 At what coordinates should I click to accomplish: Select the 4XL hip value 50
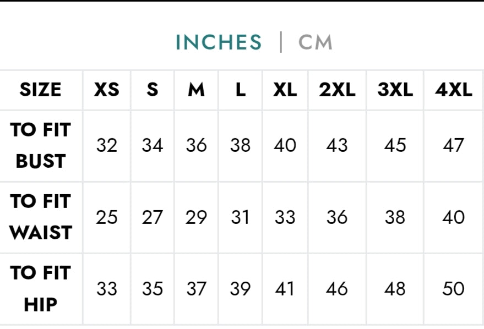click(453, 289)
